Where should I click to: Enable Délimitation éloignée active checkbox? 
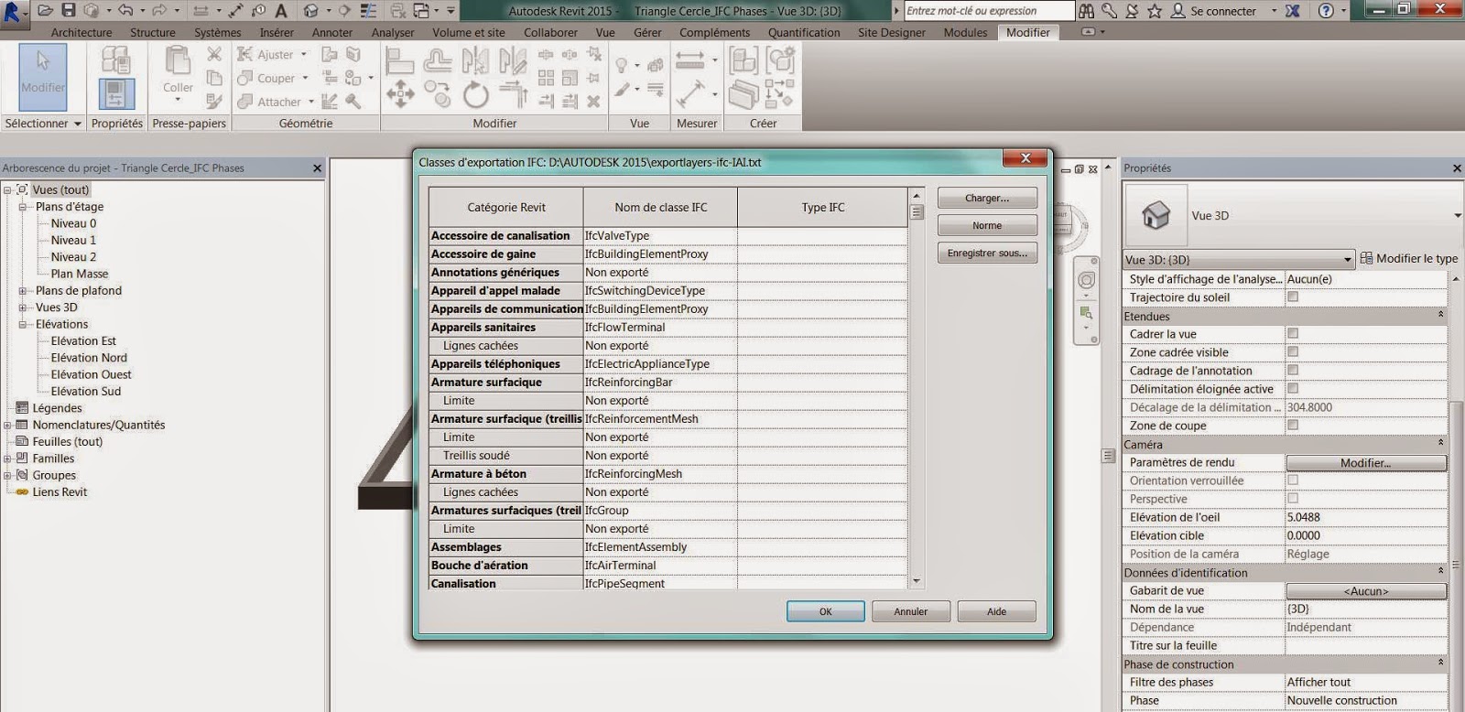click(x=1293, y=388)
